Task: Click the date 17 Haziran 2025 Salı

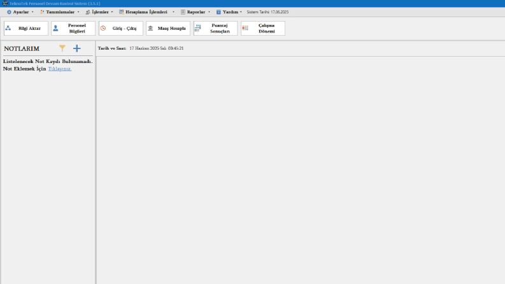Action: [148, 48]
